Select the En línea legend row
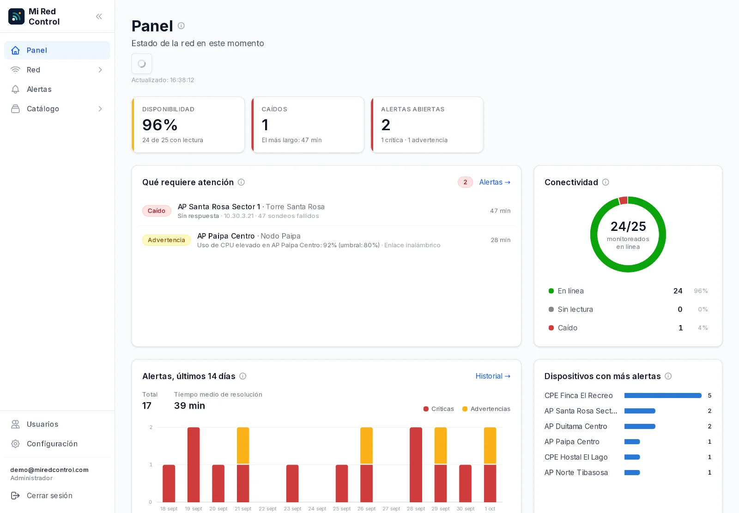 pyautogui.click(x=628, y=291)
